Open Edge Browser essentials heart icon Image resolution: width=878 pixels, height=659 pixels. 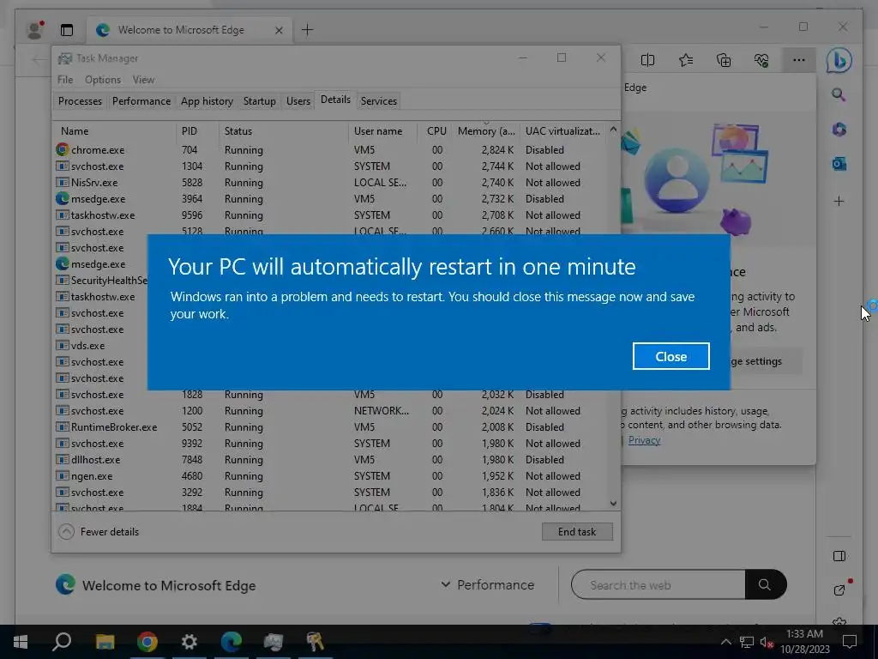click(x=761, y=60)
